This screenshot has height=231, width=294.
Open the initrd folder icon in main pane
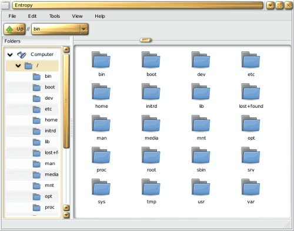coord(151,91)
